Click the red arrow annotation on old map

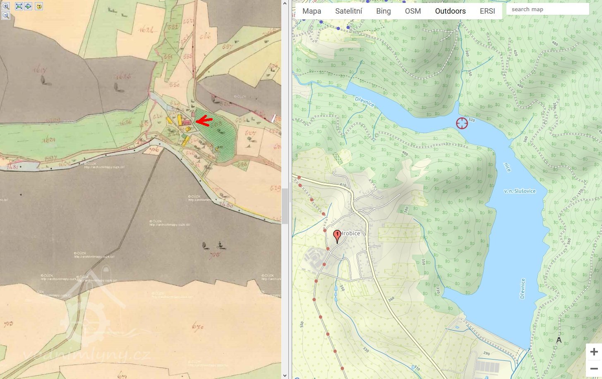pyautogui.click(x=204, y=121)
